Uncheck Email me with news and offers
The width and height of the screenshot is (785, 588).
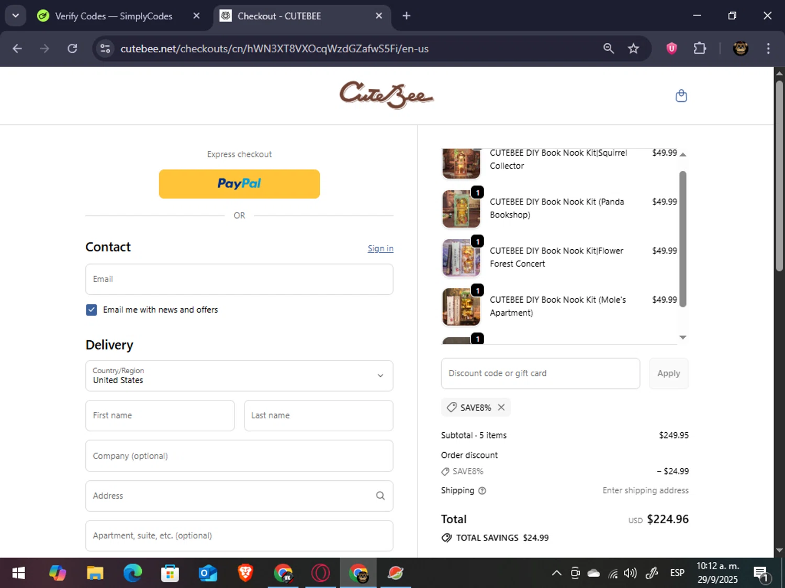[91, 310]
